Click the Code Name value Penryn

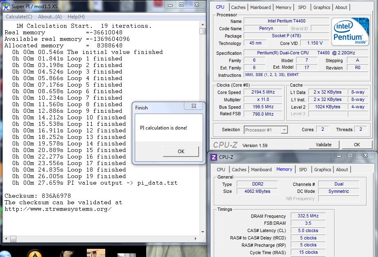(x=266, y=28)
